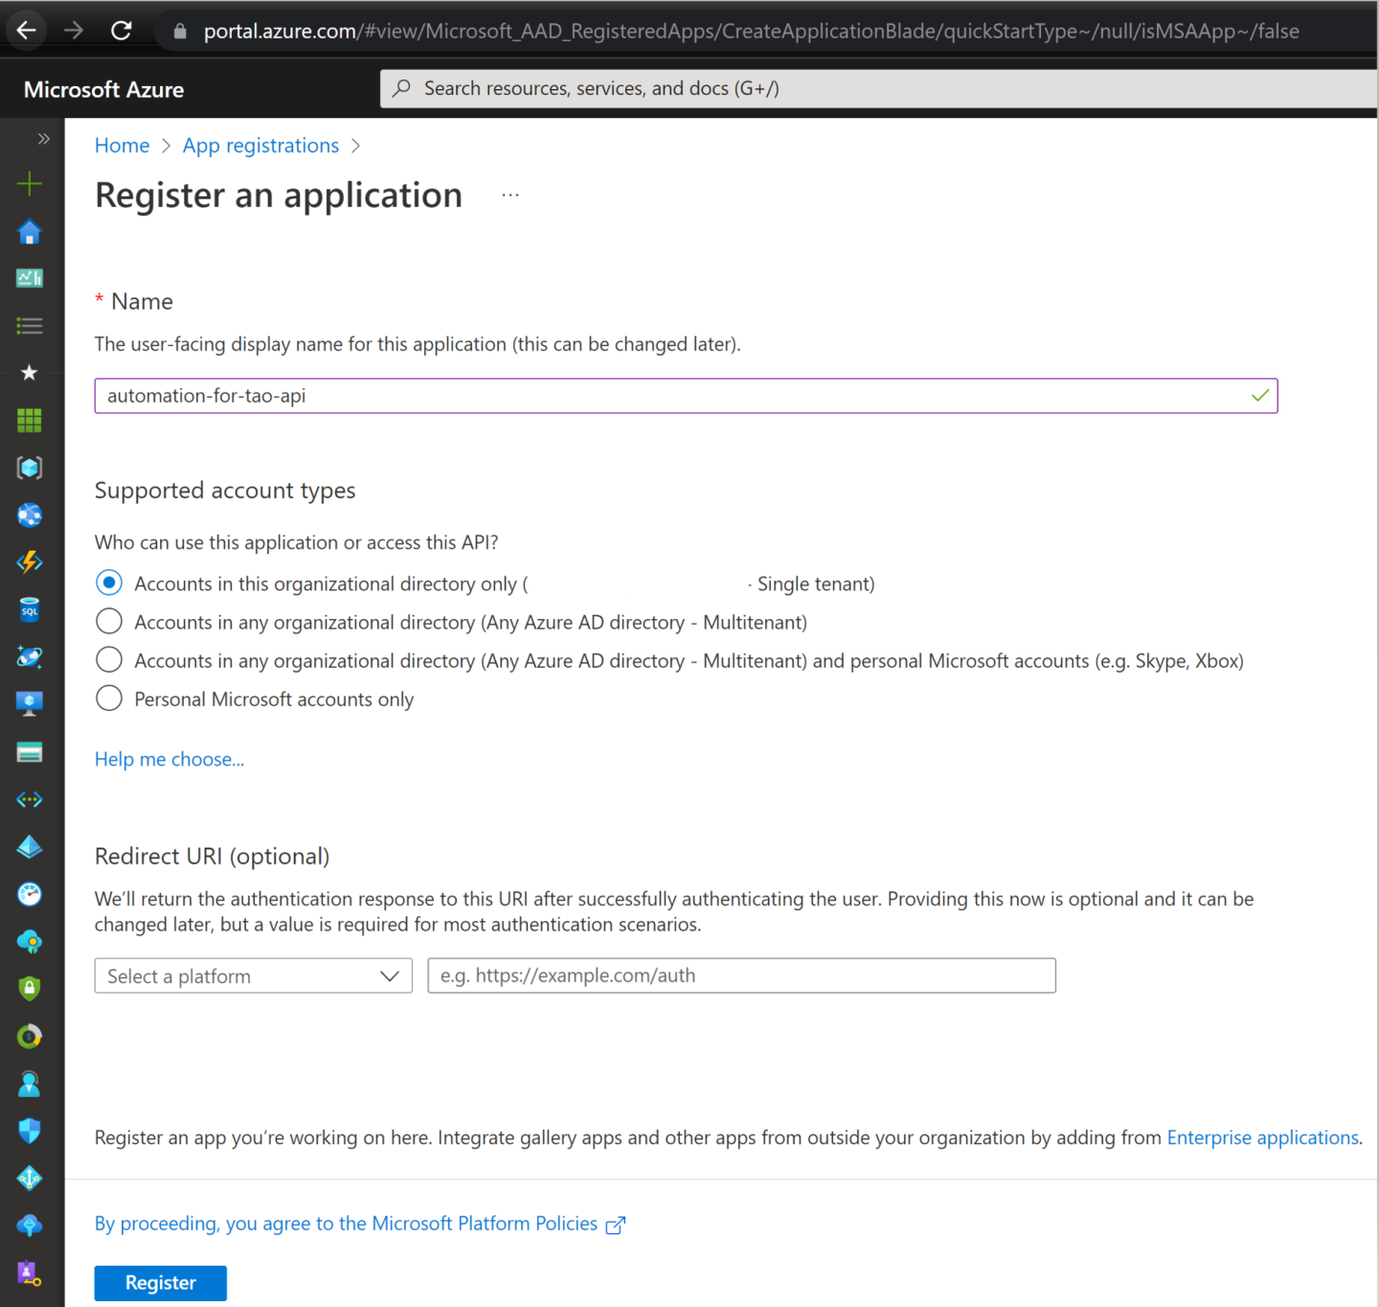Open Monitor gauge icon in sidebar

pyautogui.click(x=30, y=894)
